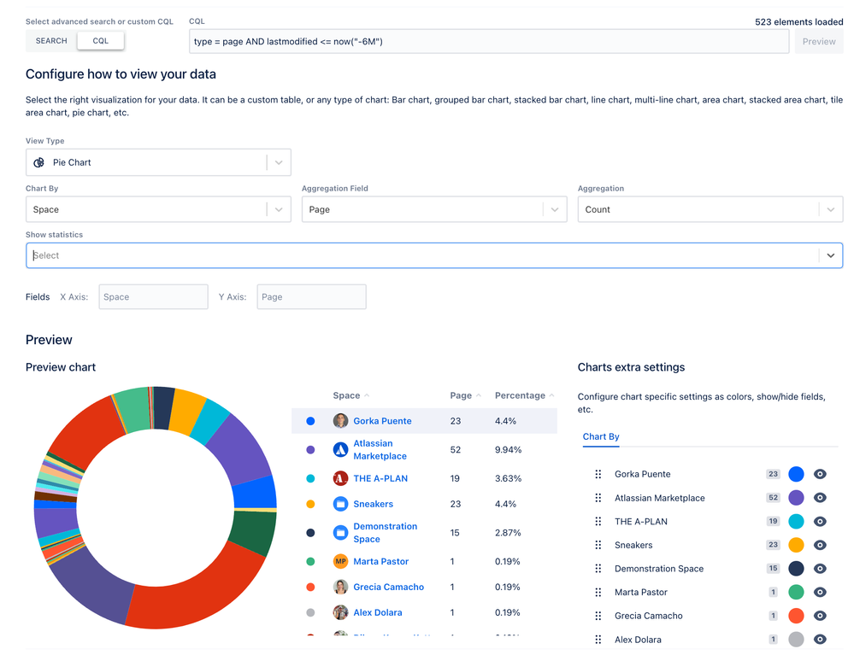The width and height of the screenshot is (854, 655).
Task: Click Demonstration Space icon in table
Action: click(340, 532)
